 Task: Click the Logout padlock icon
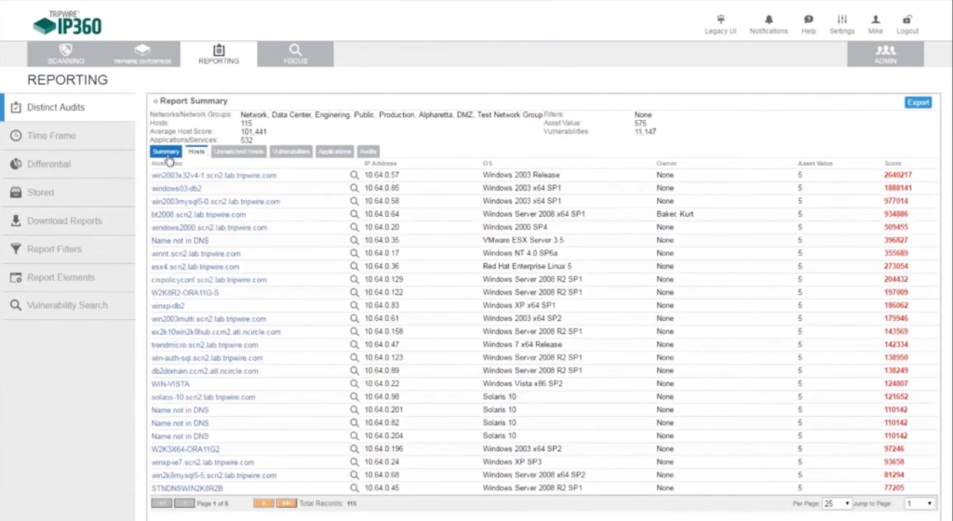point(907,20)
